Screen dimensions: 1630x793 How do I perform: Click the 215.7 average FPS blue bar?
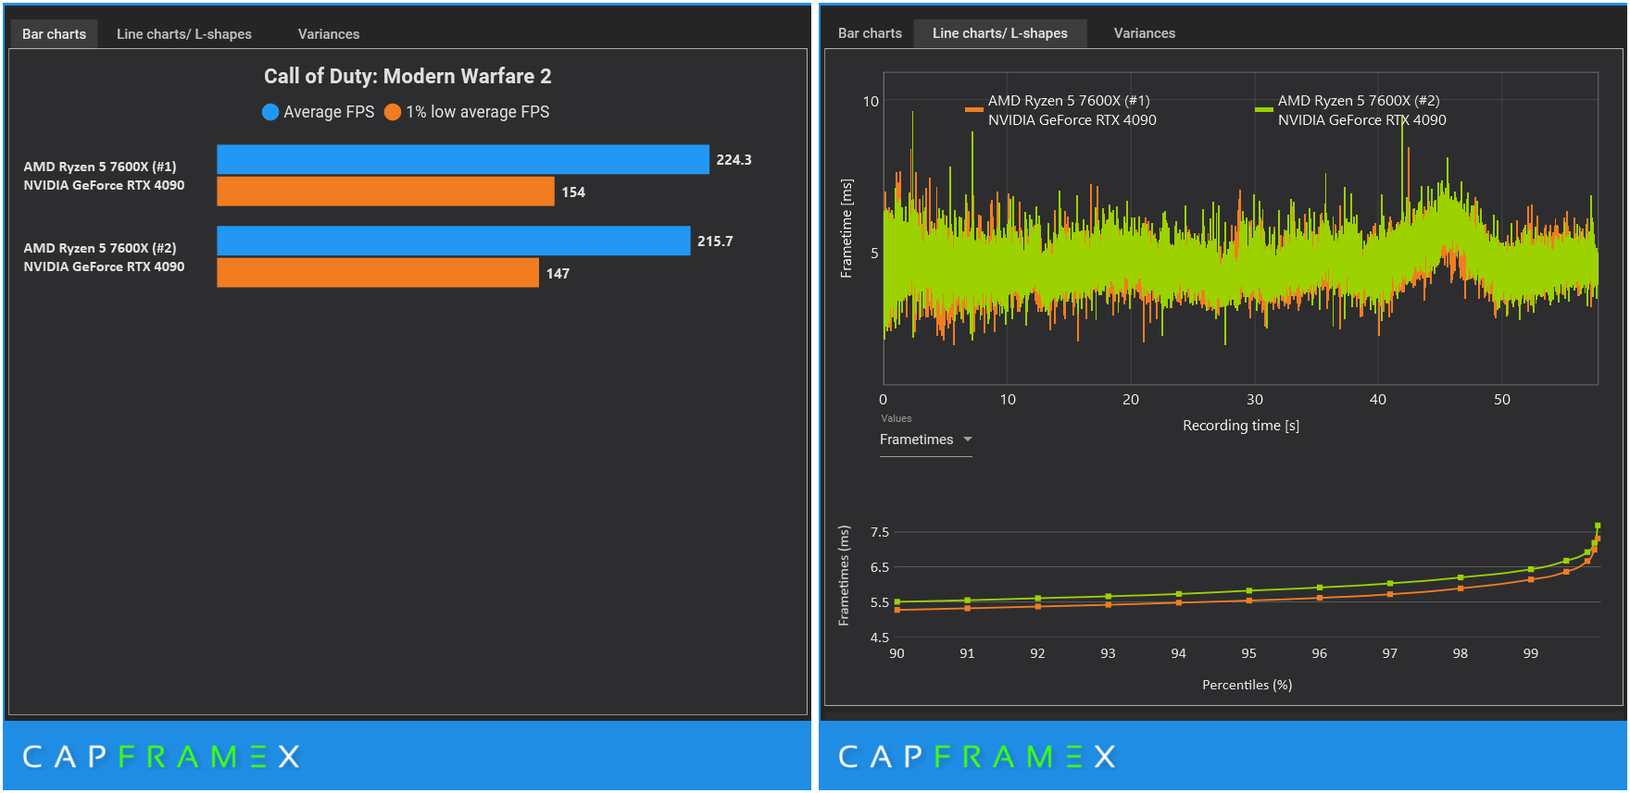(454, 241)
